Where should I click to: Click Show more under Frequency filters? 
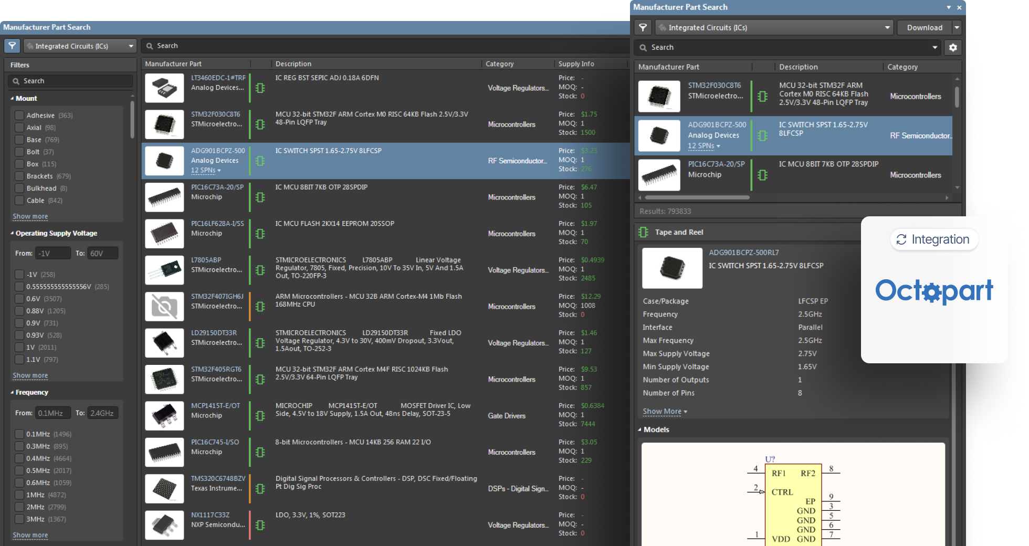click(30, 535)
